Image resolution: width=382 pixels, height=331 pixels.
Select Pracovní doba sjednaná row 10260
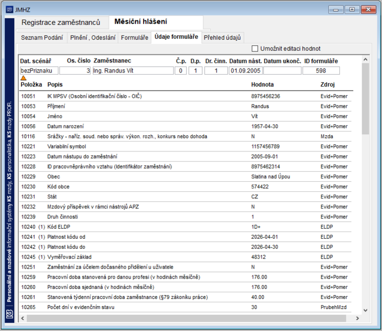pos(185,287)
